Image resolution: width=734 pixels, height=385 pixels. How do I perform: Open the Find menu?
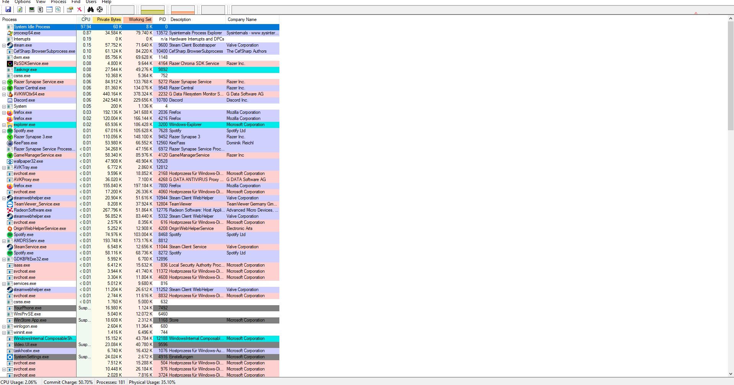click(76, 2)
